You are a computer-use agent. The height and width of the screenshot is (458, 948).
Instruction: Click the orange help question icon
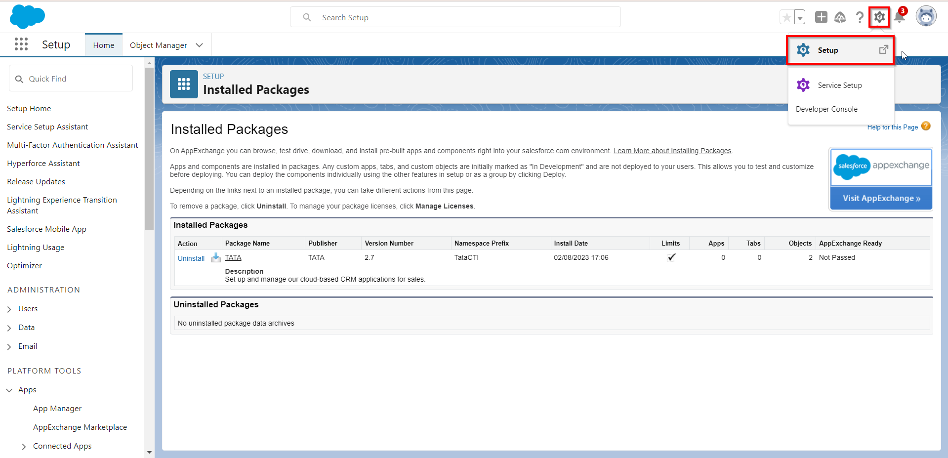point(926,126)
